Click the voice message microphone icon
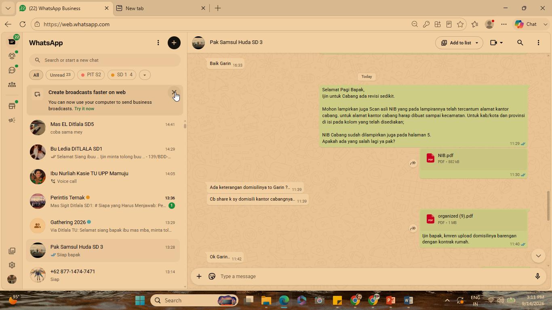The width and height of the screenshot is (552, 310). click(x=537, y=276)
